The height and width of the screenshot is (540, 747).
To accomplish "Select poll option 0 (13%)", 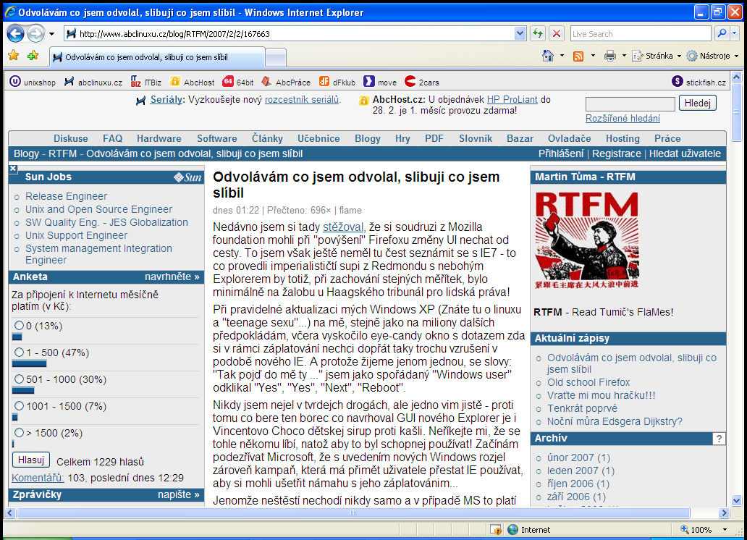I will (19, 326).
